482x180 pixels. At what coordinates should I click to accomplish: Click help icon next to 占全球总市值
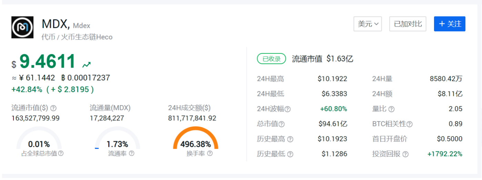pyautogui.click(x=61, y=153)
